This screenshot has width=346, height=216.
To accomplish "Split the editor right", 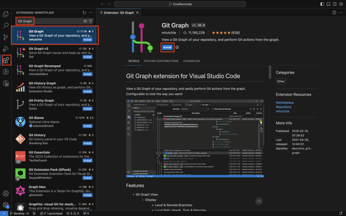I will tap(334, 12).
